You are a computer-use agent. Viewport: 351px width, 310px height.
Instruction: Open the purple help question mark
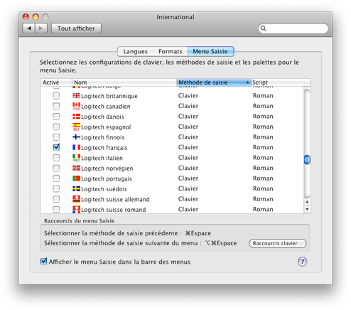pos(302,262)
